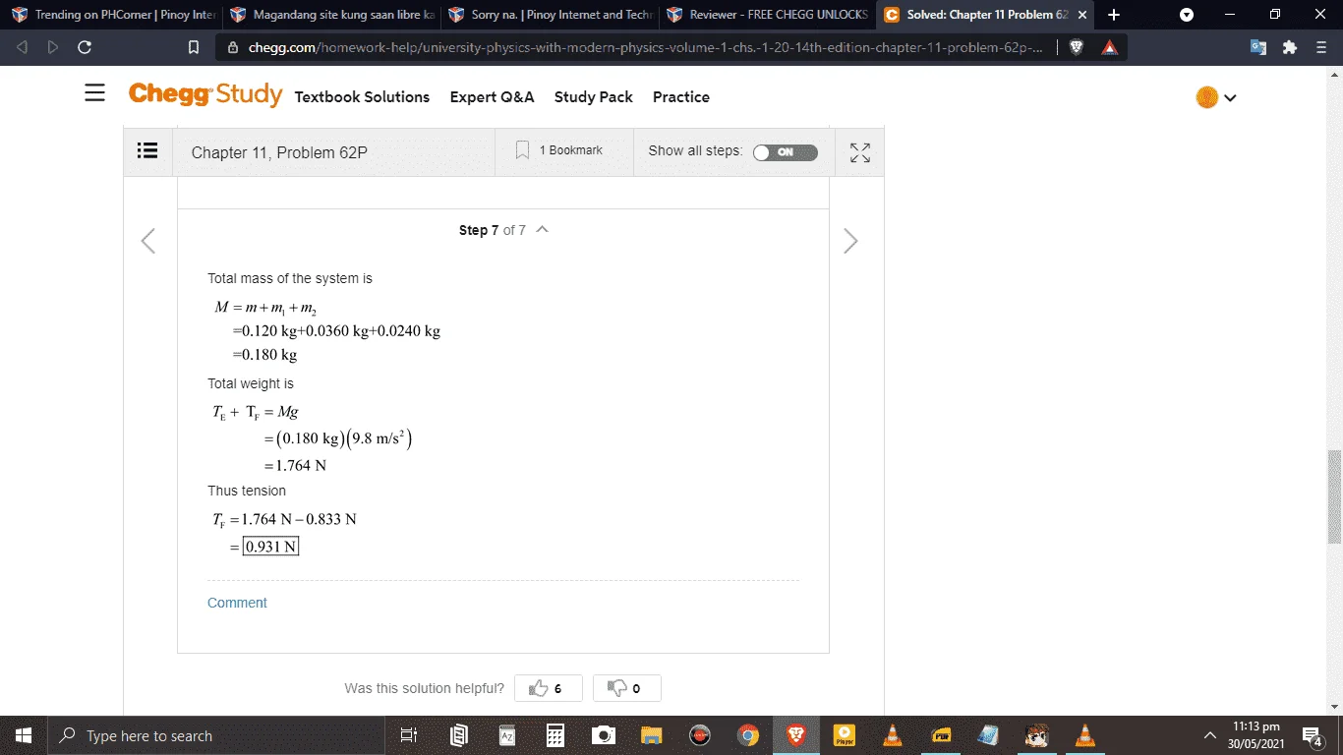Image resolution: width=1343 pixels, height=755 pixels.
Task: Open Study Pack menu
Action: [x=594, y=96]
